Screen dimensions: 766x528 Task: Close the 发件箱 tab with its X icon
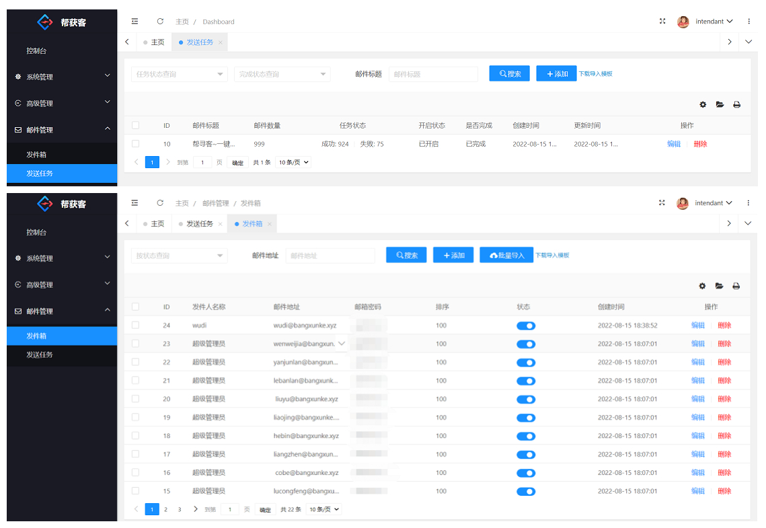click(270, 224)
